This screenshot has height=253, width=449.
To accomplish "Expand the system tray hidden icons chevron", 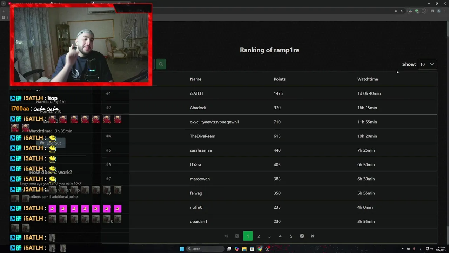I will 403,249.
